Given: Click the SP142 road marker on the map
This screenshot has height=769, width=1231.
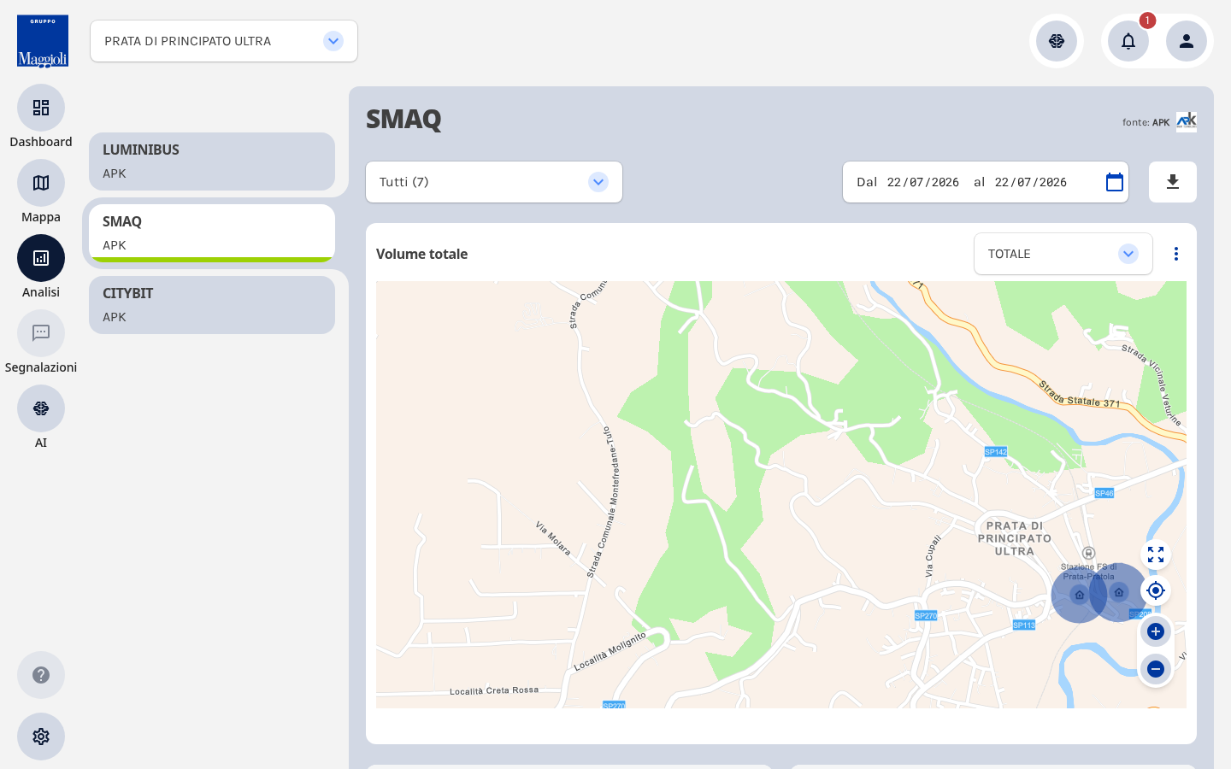Looking at the screenshot, I should tap(996, 452).
